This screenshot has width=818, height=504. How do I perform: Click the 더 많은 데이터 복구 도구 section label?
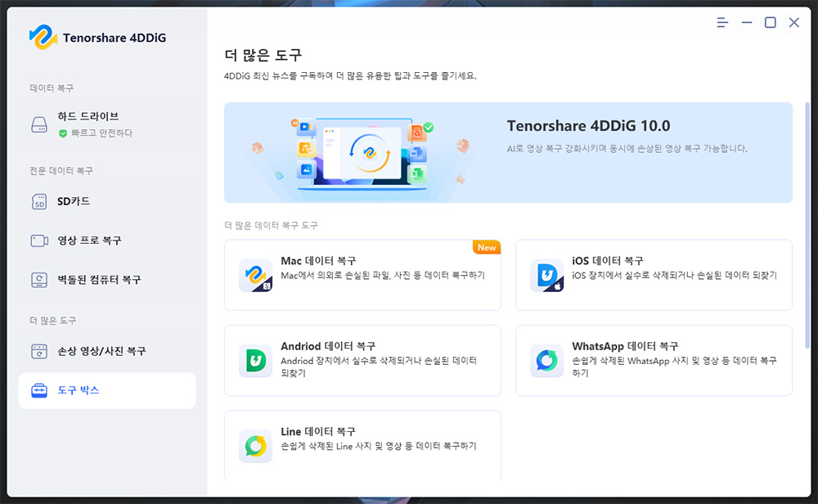click(271, 225)
